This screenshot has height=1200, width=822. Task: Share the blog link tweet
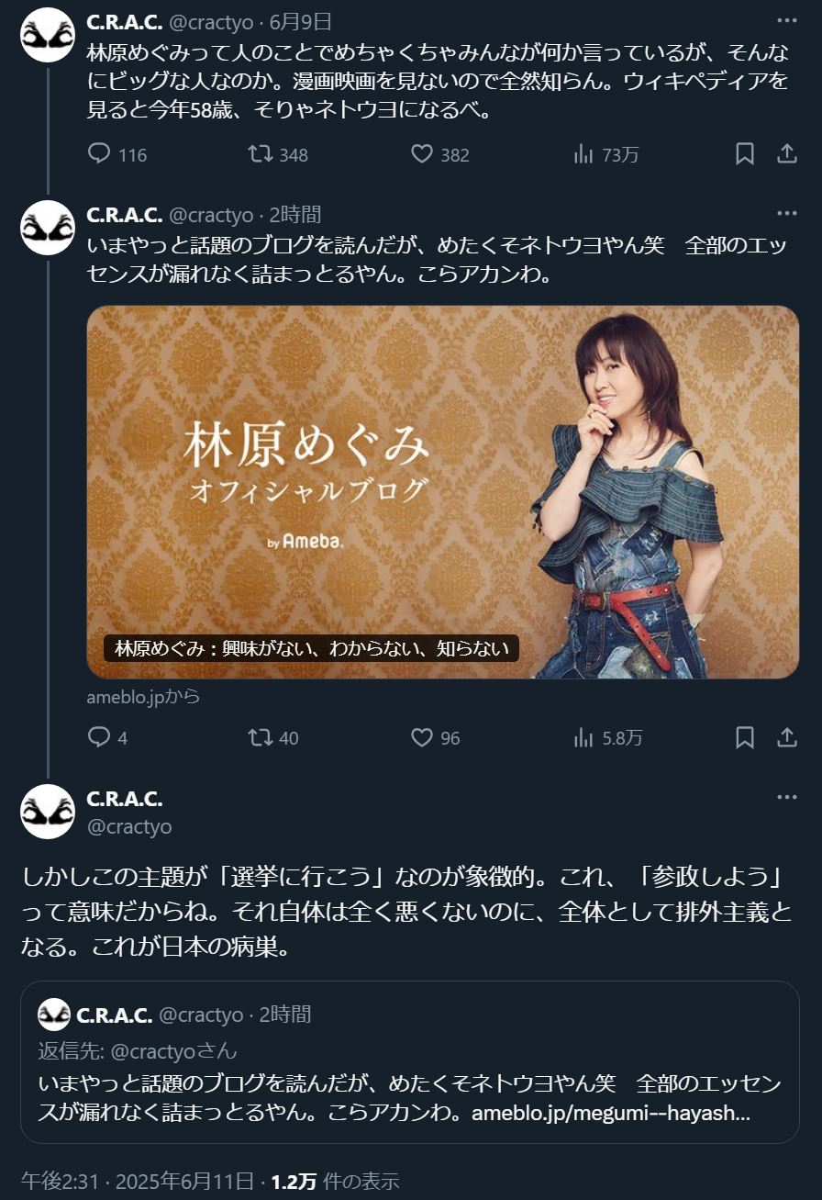pyautogui.click(x=786, y=737)
